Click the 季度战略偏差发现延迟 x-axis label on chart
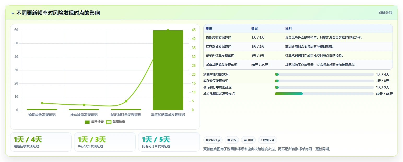The height and width of the screenshot is (162, 403). (168, 115)
